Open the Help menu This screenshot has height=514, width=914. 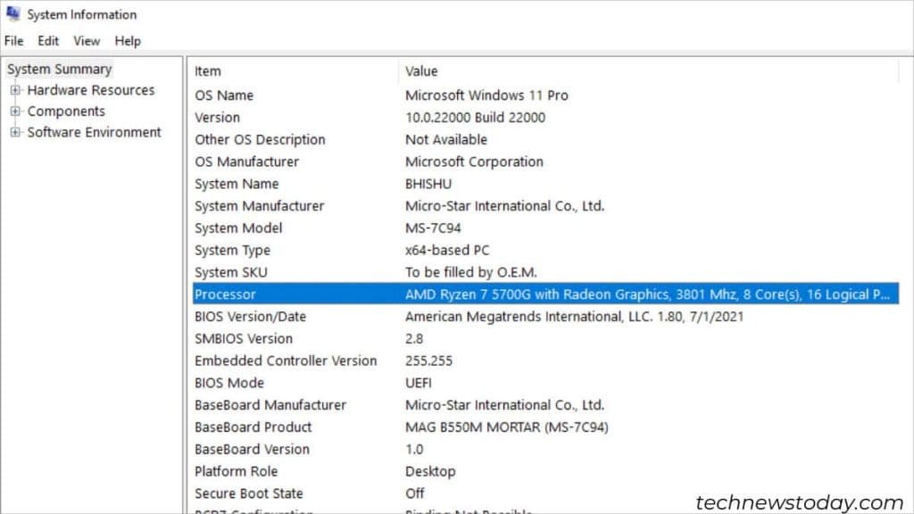point(127,40)
